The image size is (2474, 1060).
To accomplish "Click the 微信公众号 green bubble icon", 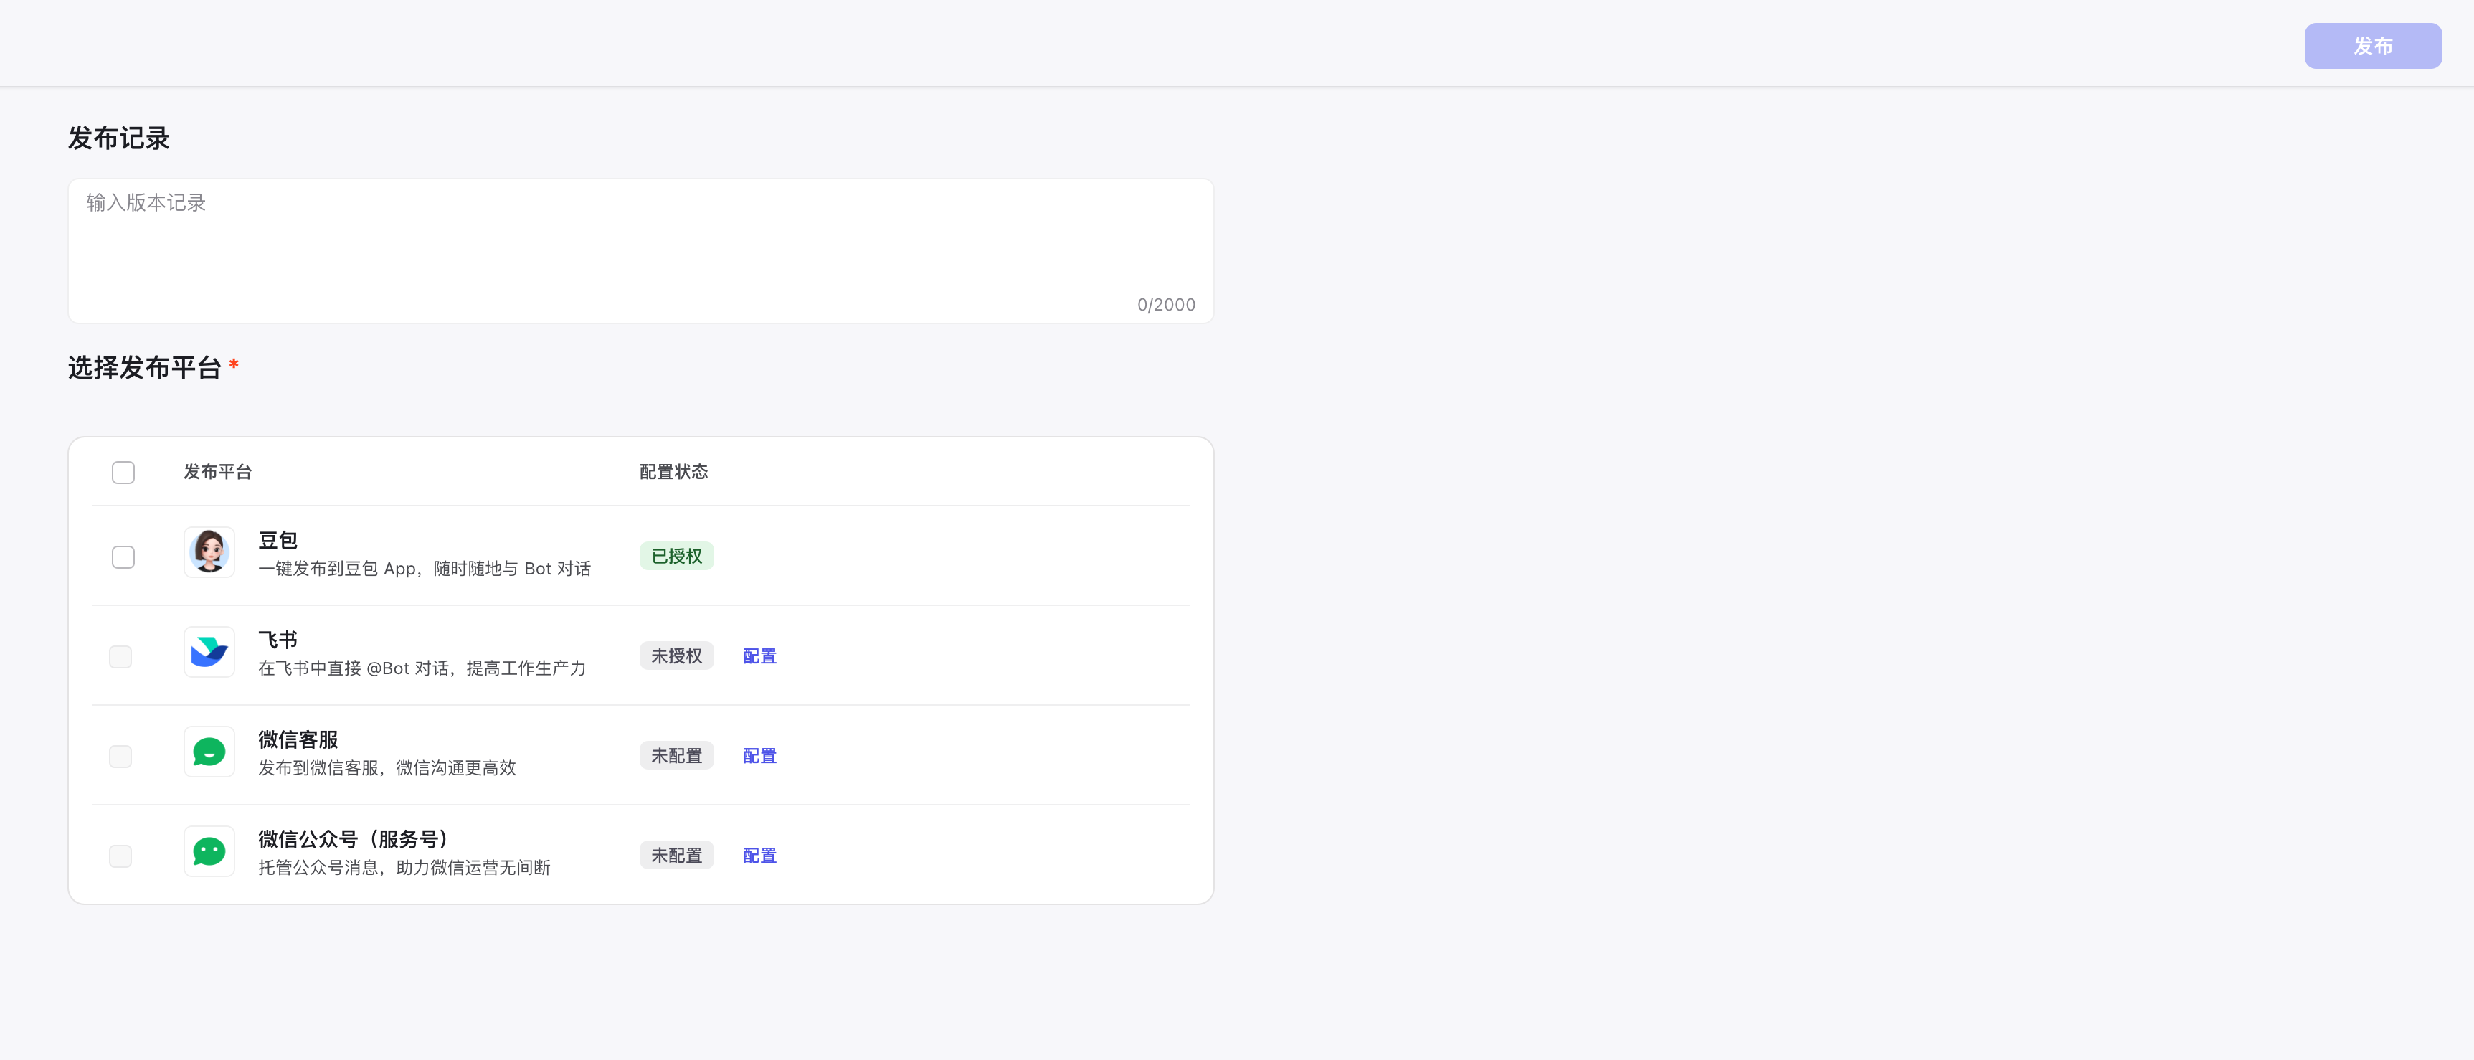I will (x=209, y=851).
